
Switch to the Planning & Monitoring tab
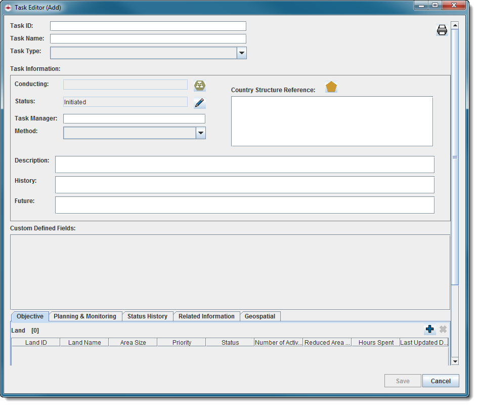coord(85,316)
